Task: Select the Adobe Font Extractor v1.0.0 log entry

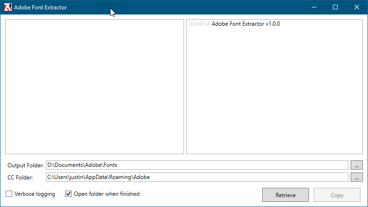Action: (246, 24)
